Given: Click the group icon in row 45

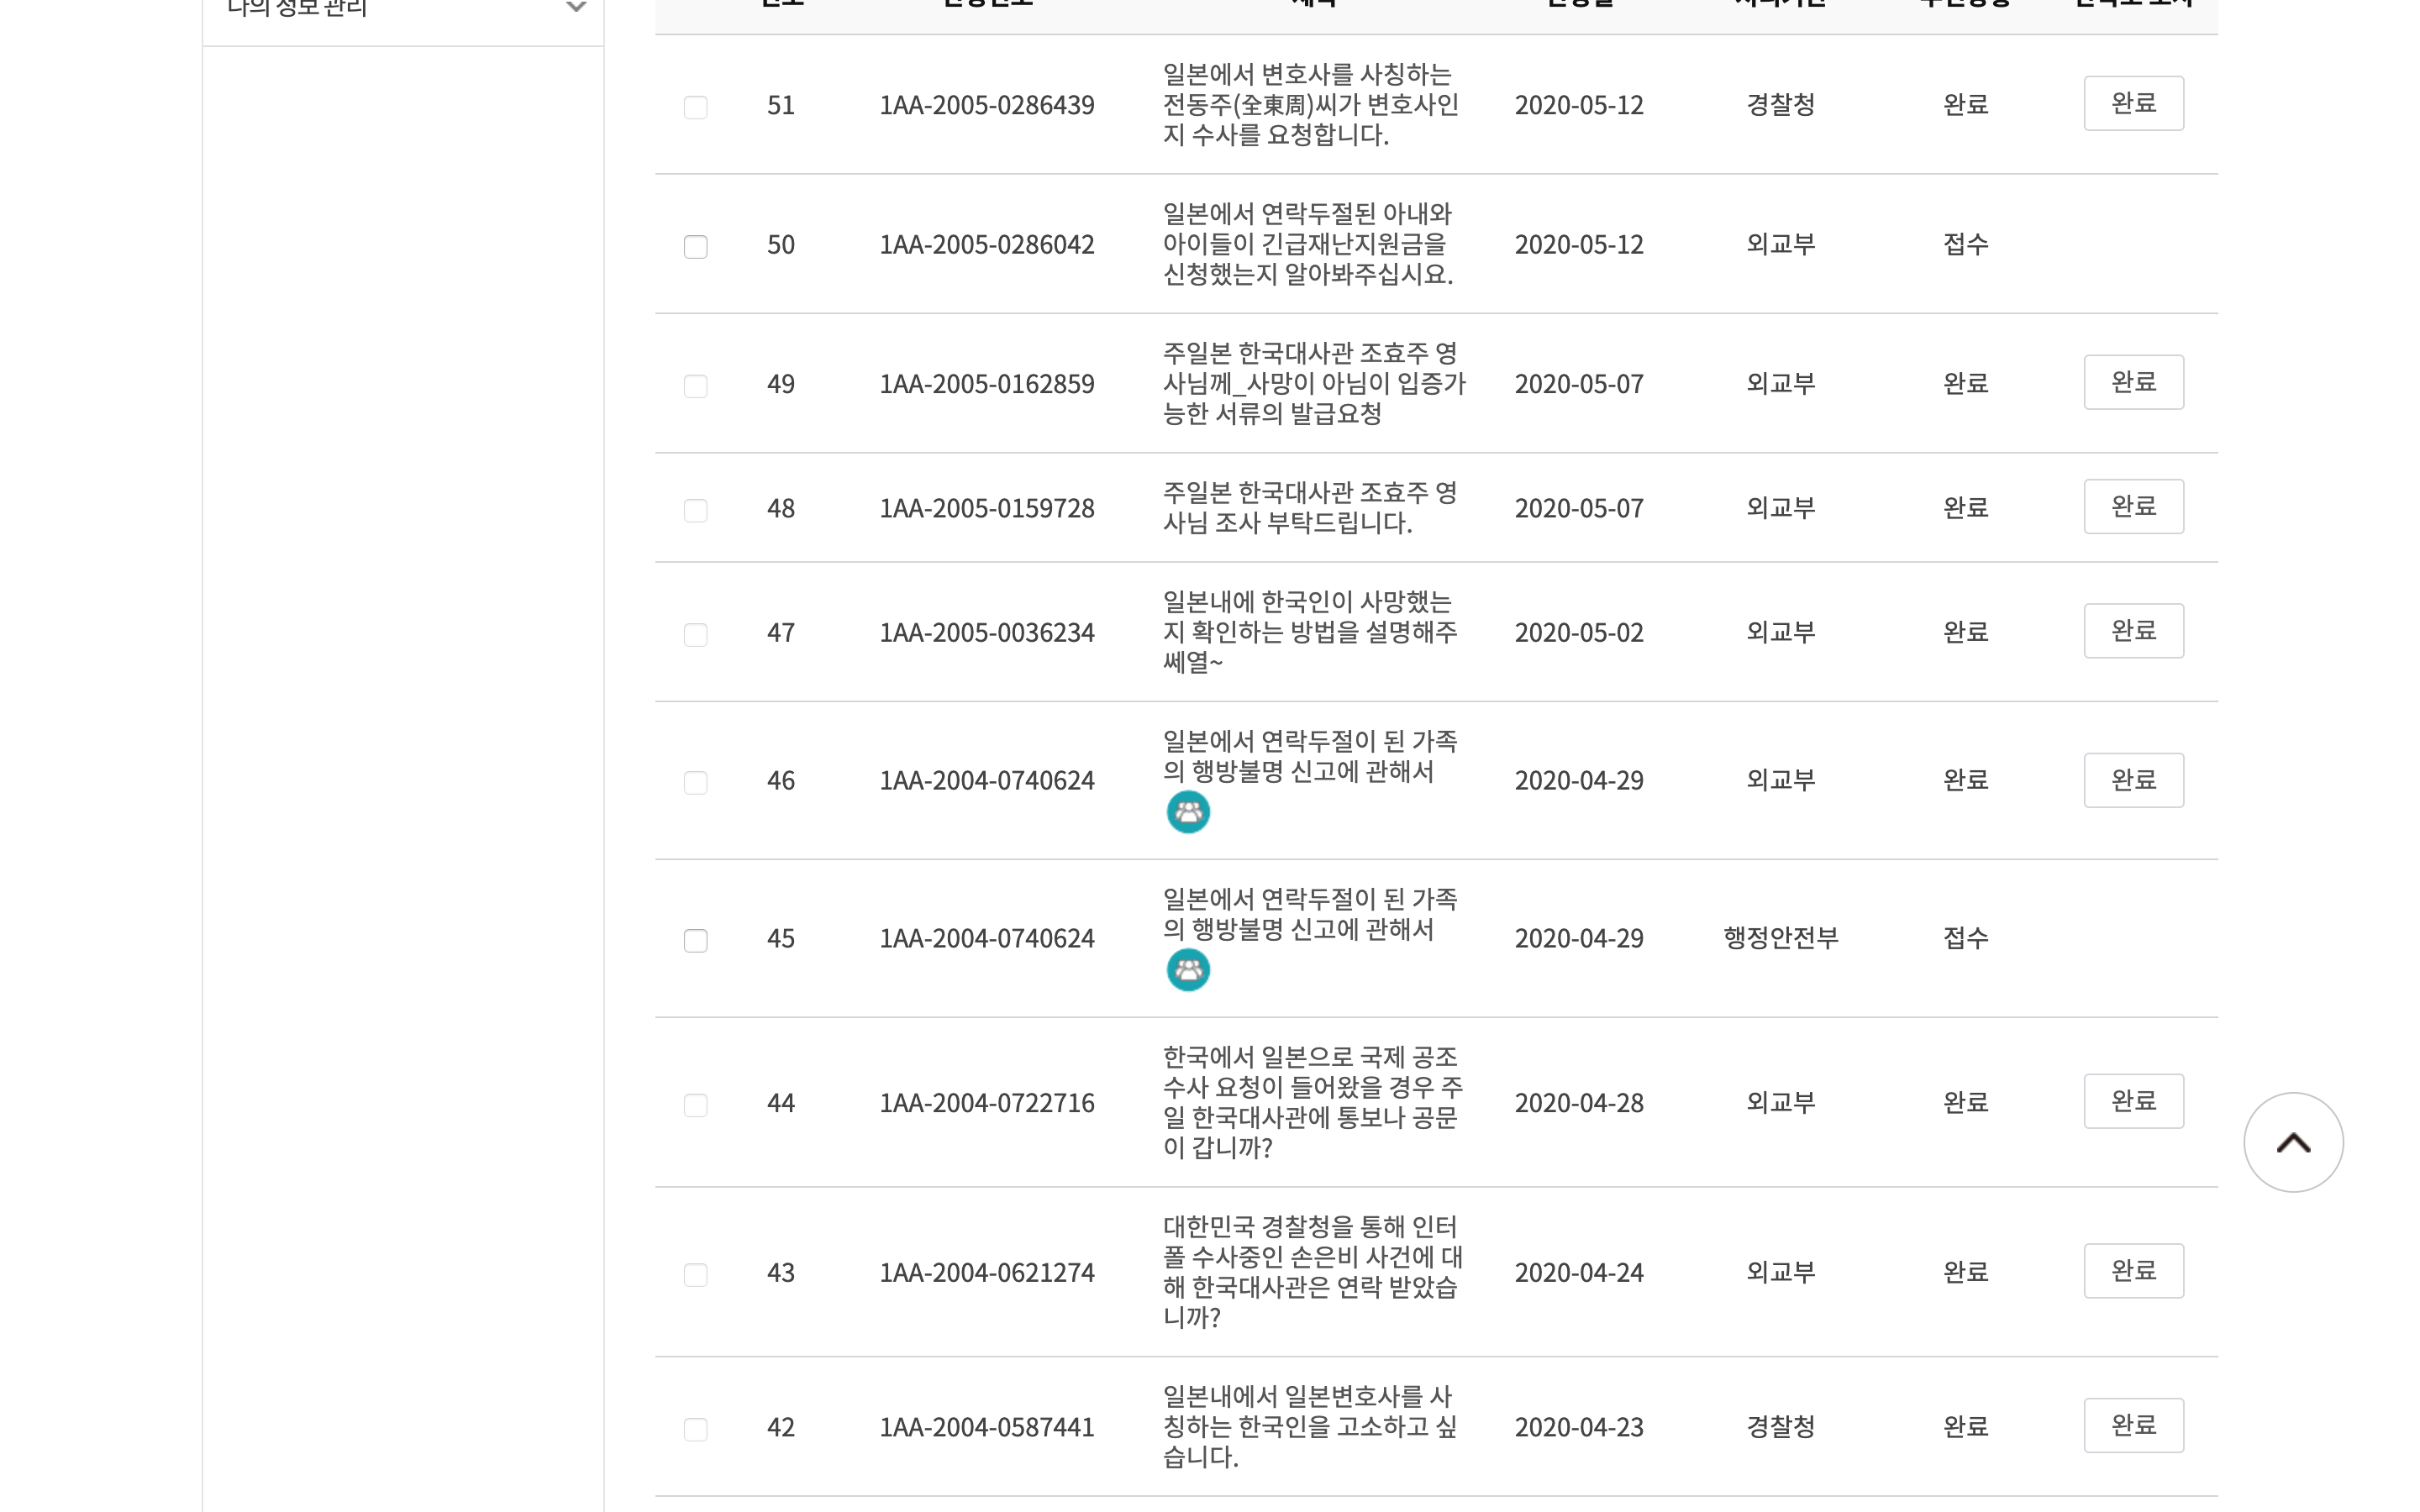Looking at the screenshot, I should 1188,970.
